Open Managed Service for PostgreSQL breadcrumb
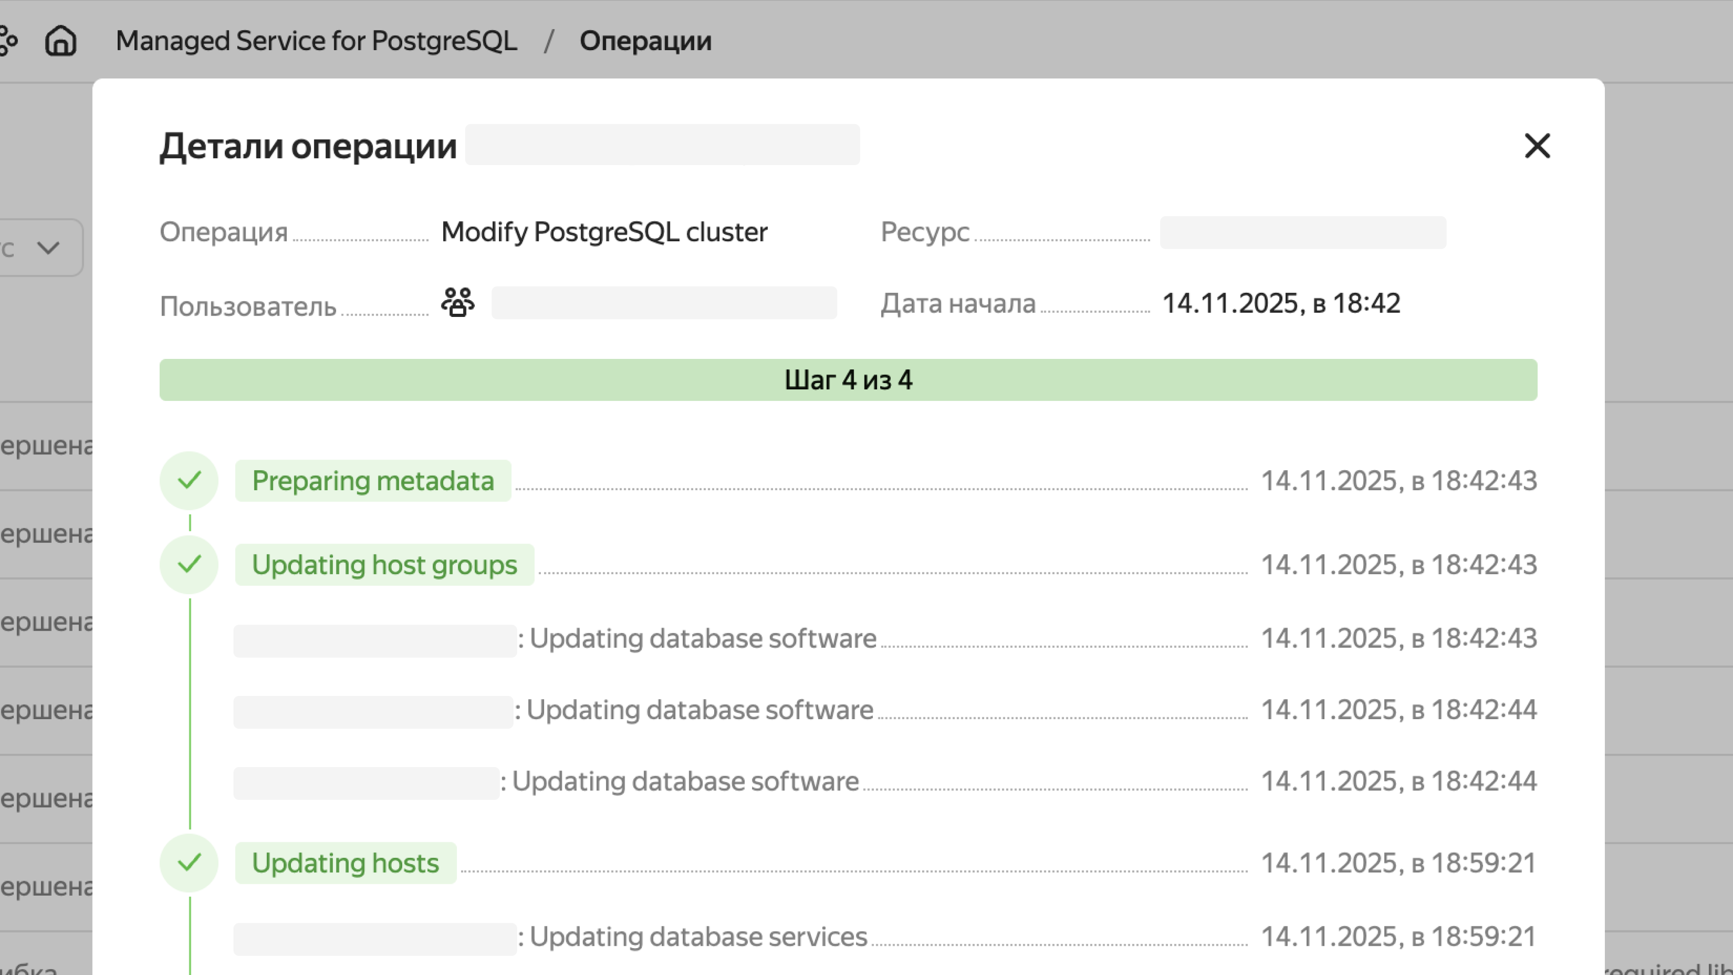 tap(316, 41)
